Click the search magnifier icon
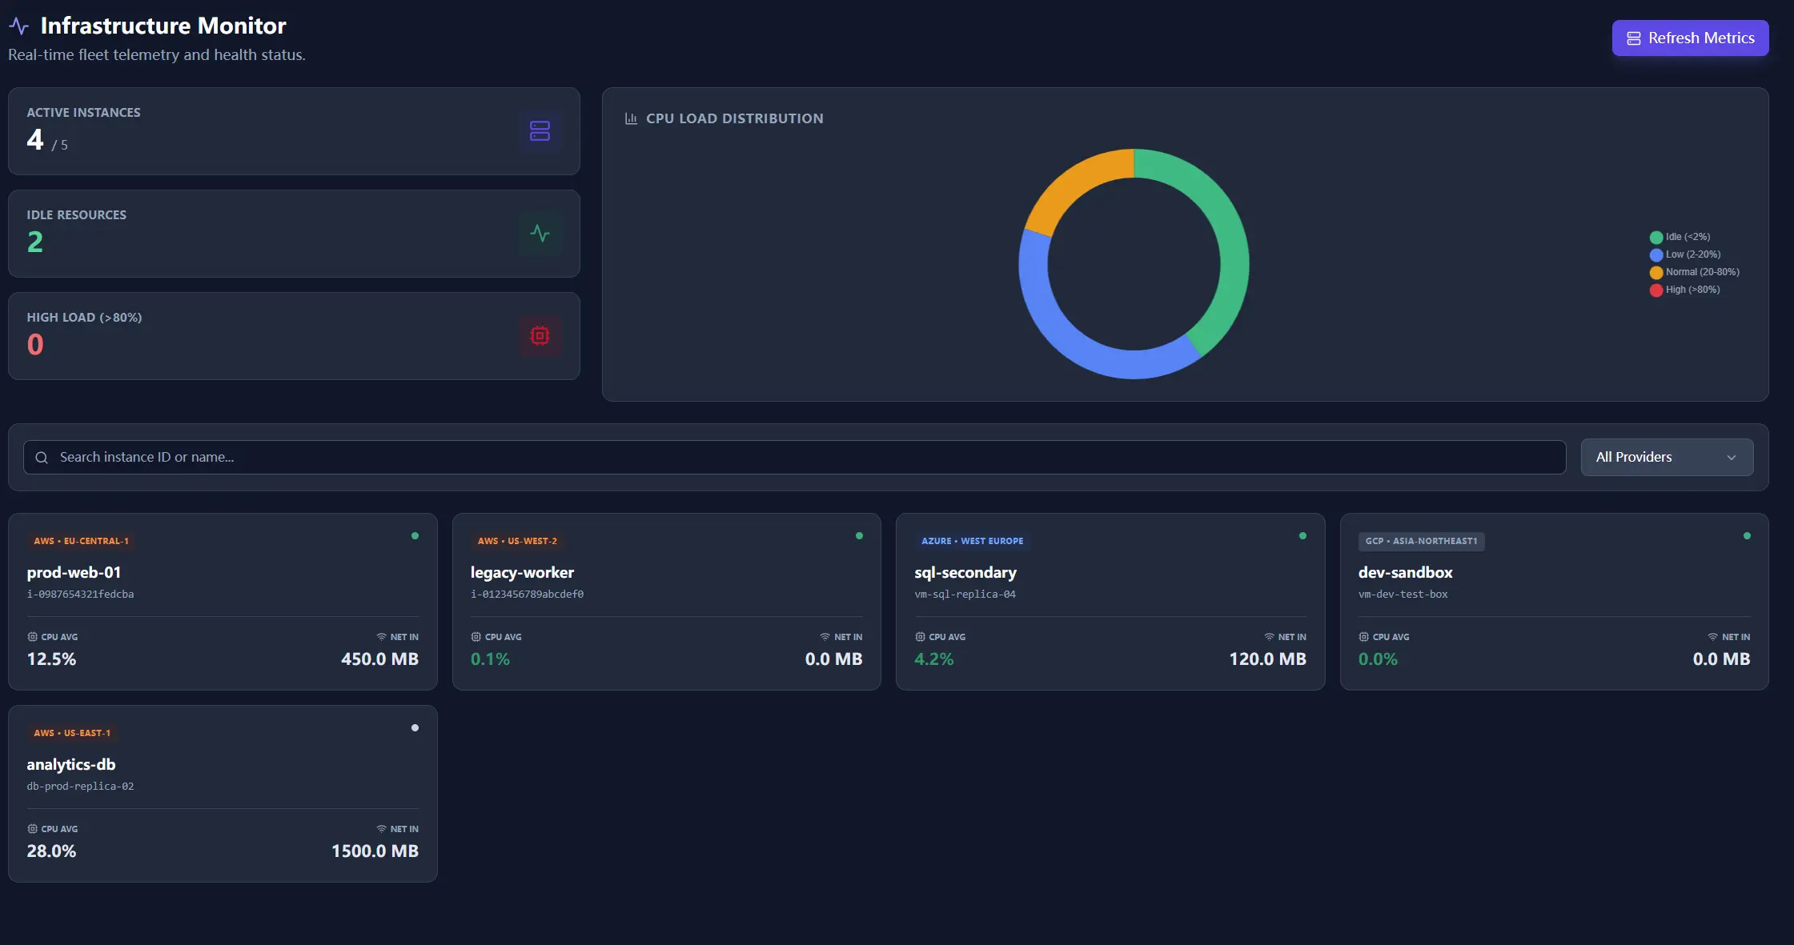The height and width of the screenshot is (945, 1794). 42,457
